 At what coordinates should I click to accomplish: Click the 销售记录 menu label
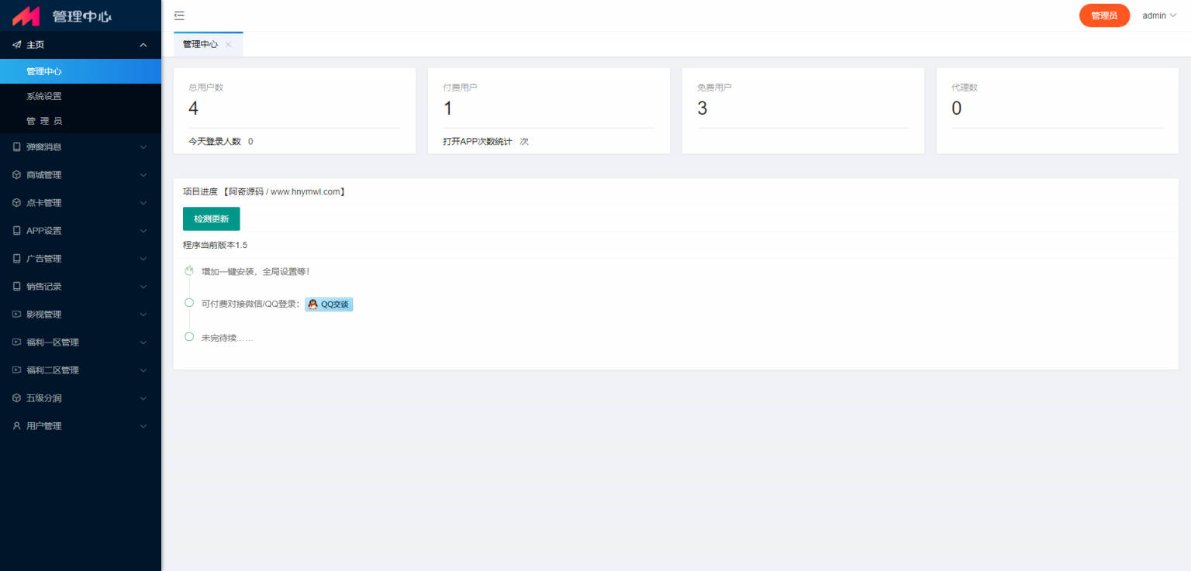coord(44,287)
